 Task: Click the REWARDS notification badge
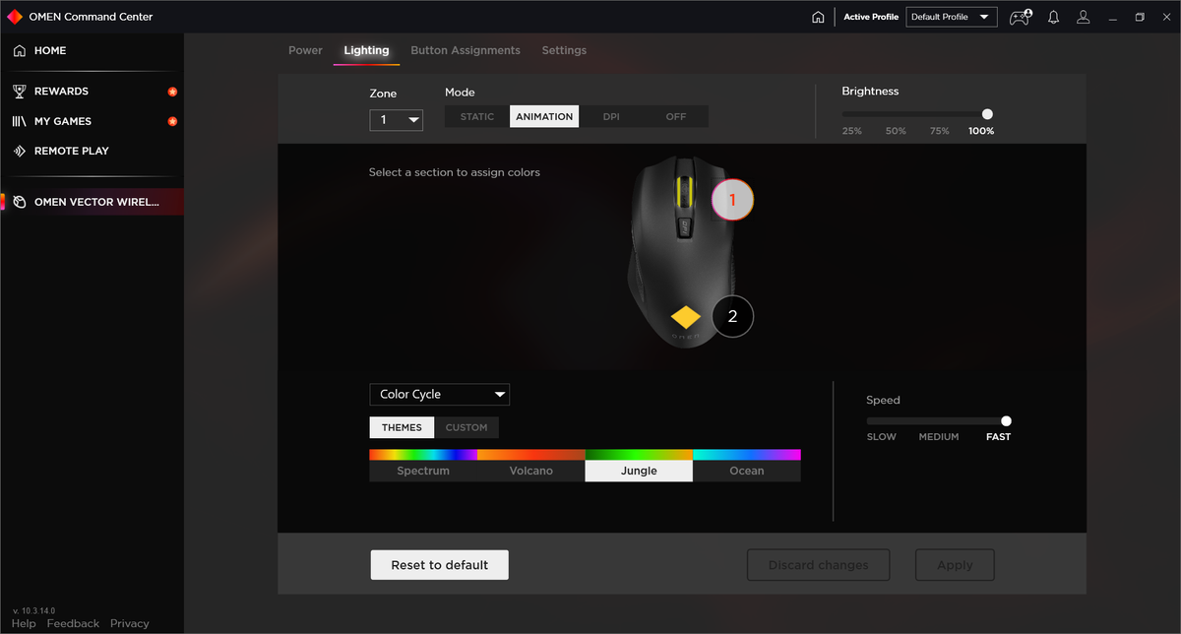[x=172, y=92]
